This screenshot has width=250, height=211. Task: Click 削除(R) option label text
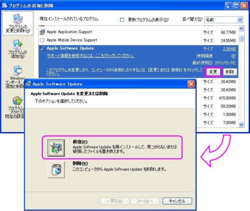click(80, 163)
